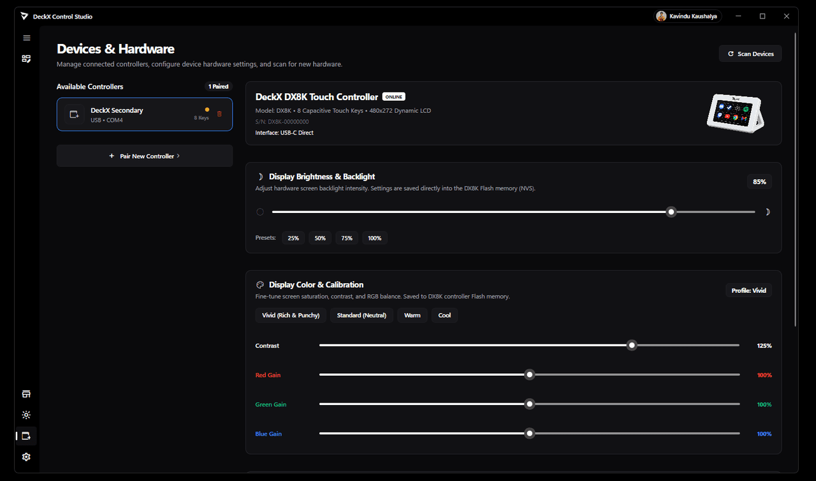The width and height of the screenshot is (816, 481).
Task: Set brightness preset to 75%
Action: [x=347, y=238]
